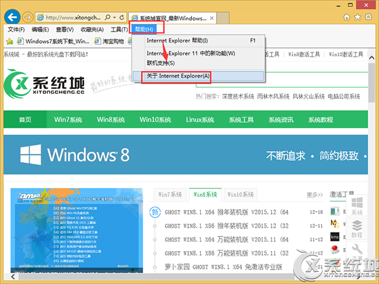Click 雨林木风系统 hot search link
The width and height of the screenshot is (379, 284).
point(273,97)
